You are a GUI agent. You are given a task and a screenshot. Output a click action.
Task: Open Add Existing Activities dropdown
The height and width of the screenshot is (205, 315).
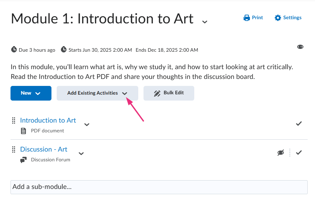coord(97,93)
